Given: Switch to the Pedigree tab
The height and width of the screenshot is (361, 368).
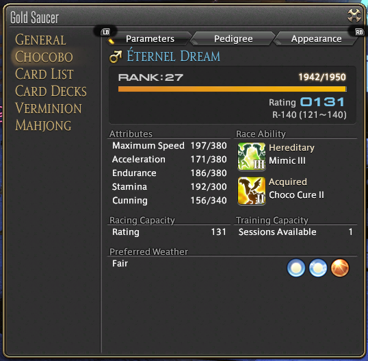Looking at the screenshot, I should (233, 39).
